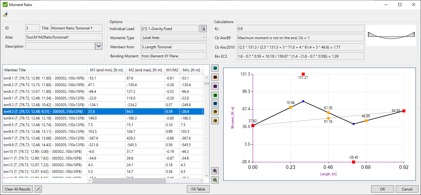Click the cyan R icon button
Viewport: 421px width, 195px height.
(x=215, y=68)
